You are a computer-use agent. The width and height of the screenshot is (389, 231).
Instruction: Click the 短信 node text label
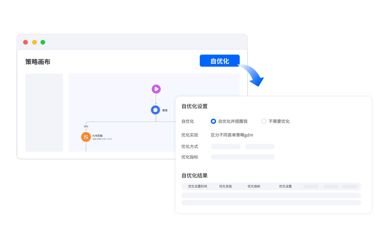click(165, 110)
